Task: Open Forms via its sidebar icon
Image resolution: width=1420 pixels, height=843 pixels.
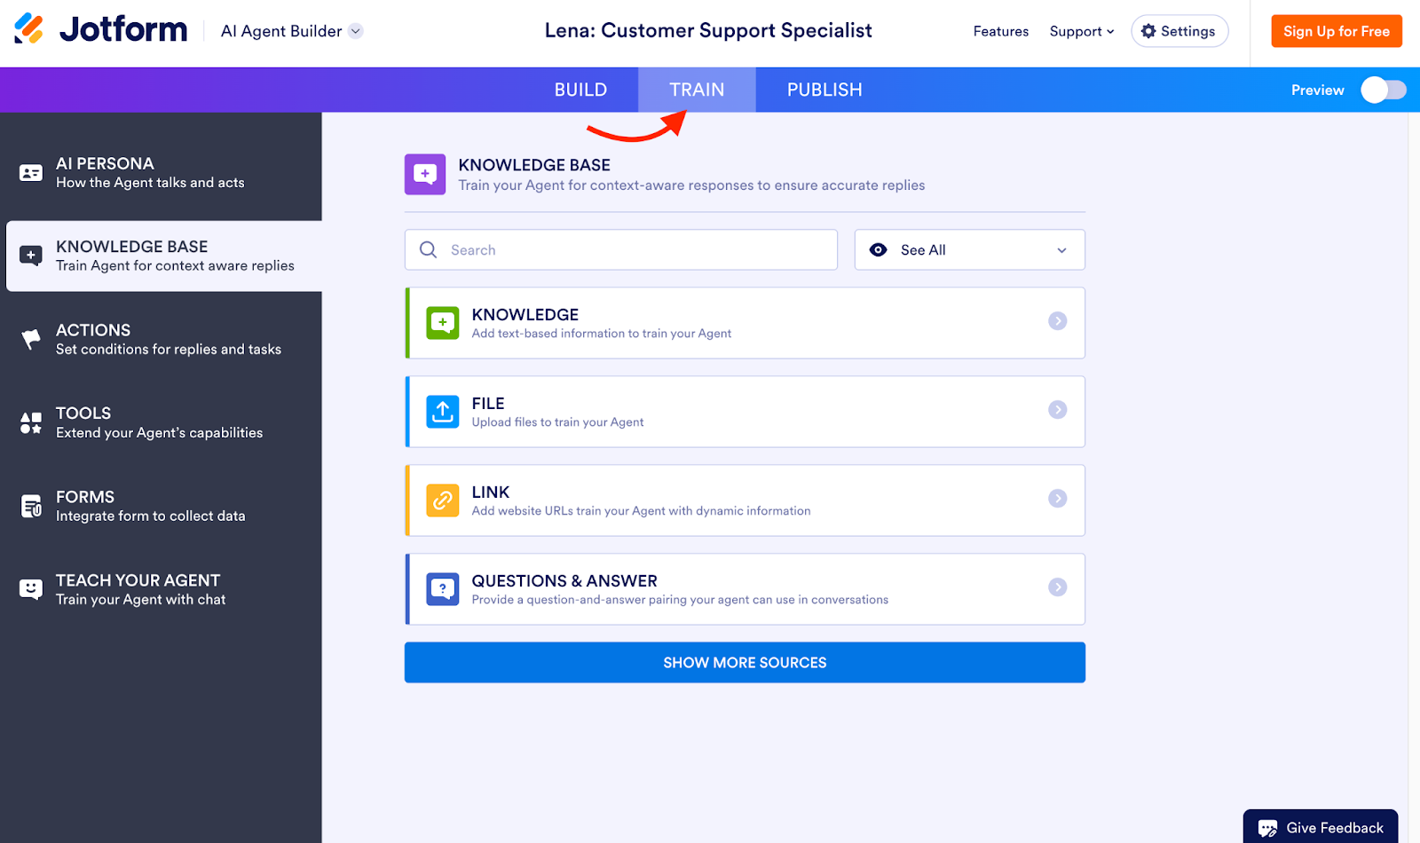Action: [x=31, y=506]
